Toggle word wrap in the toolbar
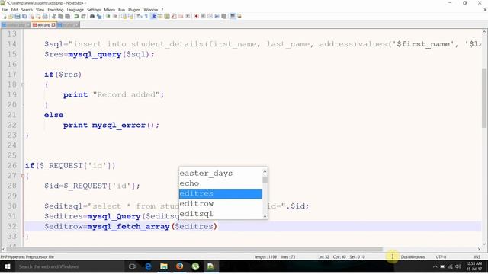 pos(139,16)
